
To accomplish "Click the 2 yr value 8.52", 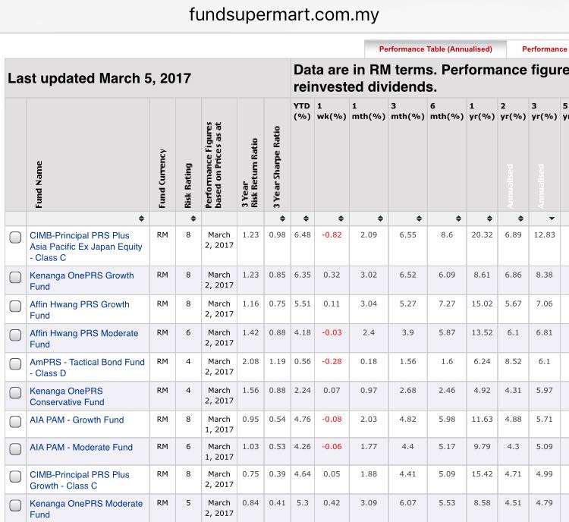I will tap(513, 362).
